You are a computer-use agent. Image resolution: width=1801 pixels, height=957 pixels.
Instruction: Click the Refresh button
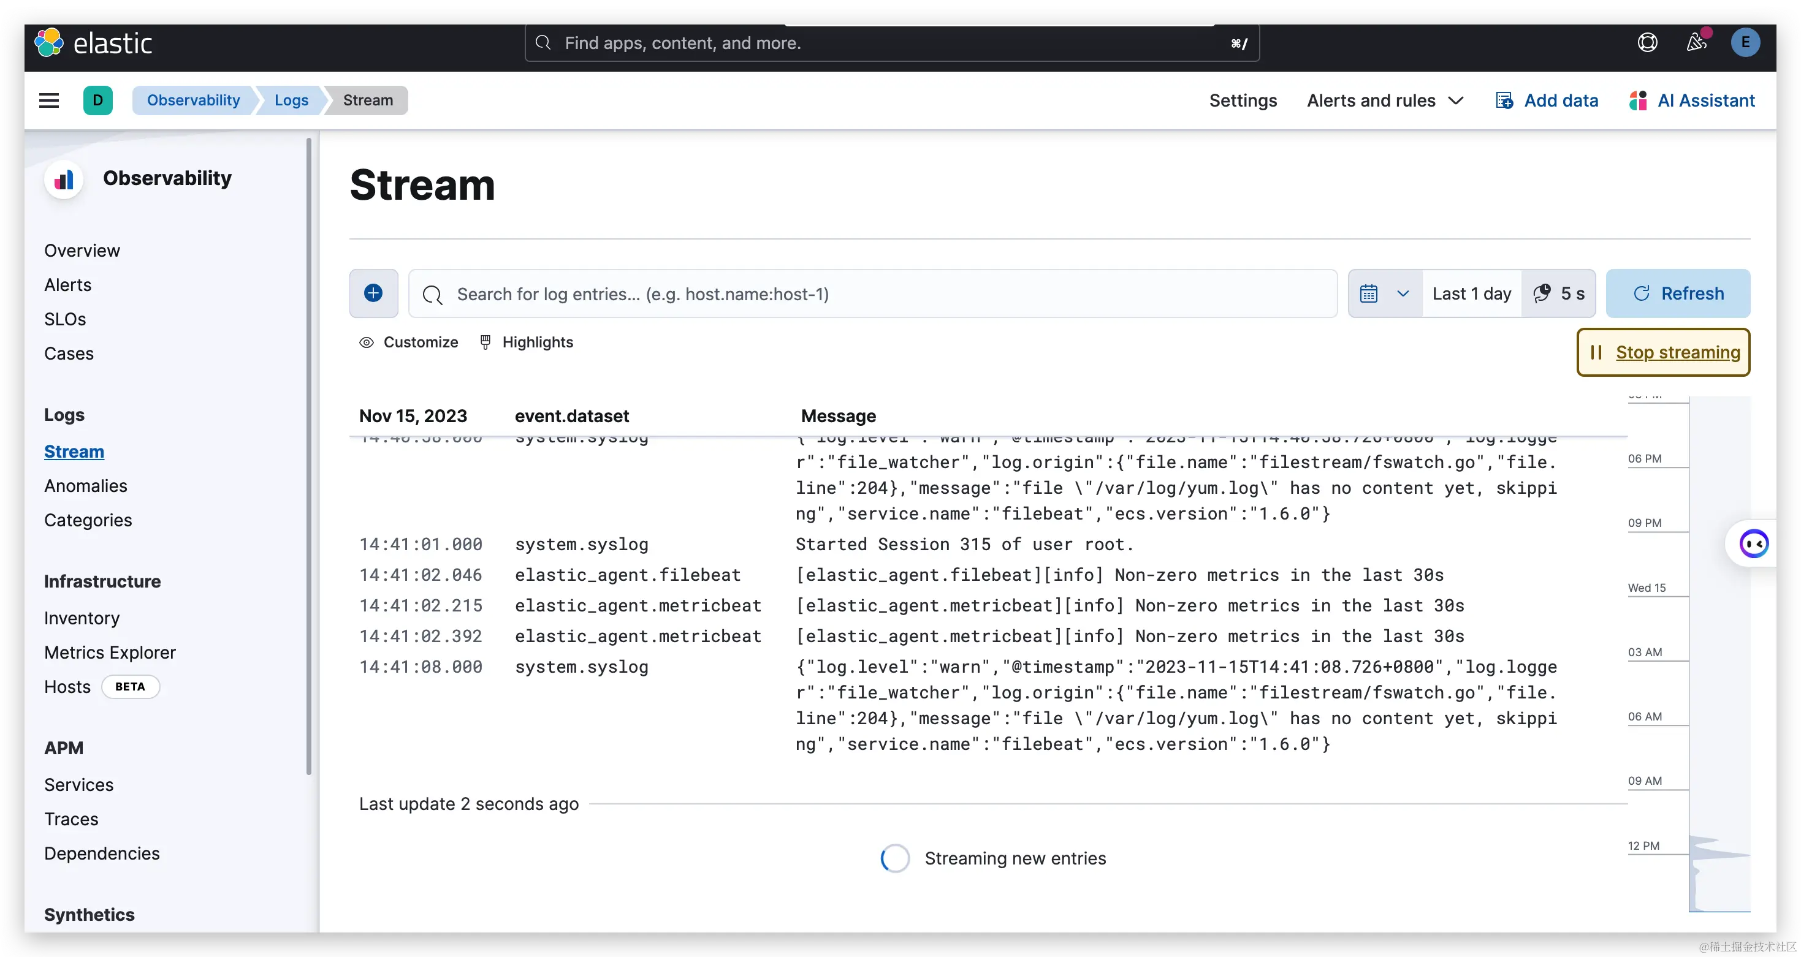tap(1678, 293)
